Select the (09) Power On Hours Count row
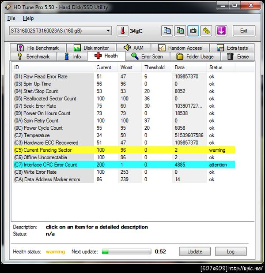This screenshot has width=265, height=273. click(x=124, y=113)
